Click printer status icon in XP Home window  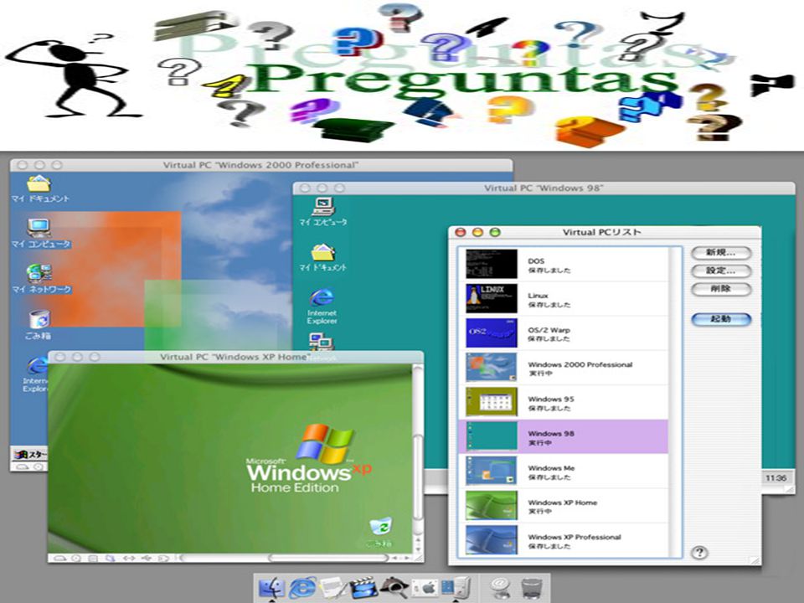[x=163, y=558]
